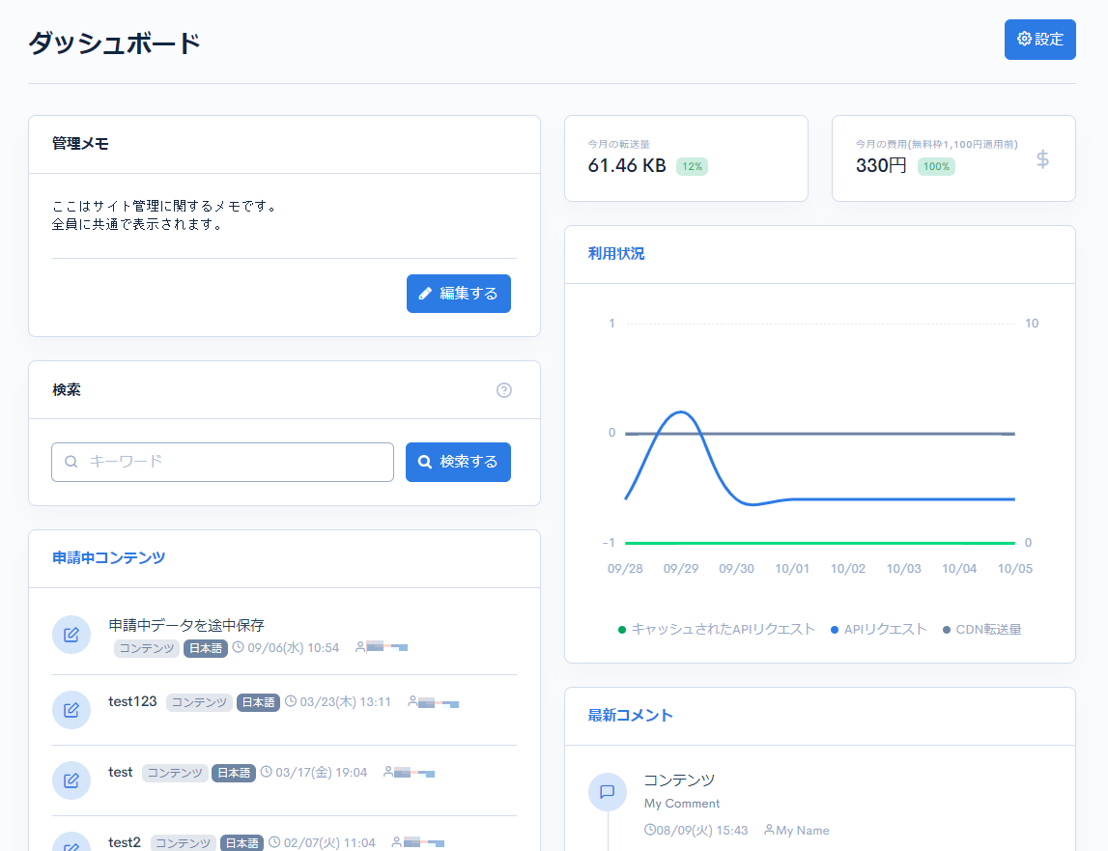Image resolution: width=1108 pixels, height=851 pixels.
Task: Click the 09/06(水) 10:54 timestamp
Action: pos(294,648)
